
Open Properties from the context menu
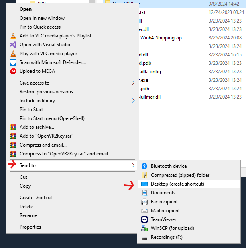30,227
